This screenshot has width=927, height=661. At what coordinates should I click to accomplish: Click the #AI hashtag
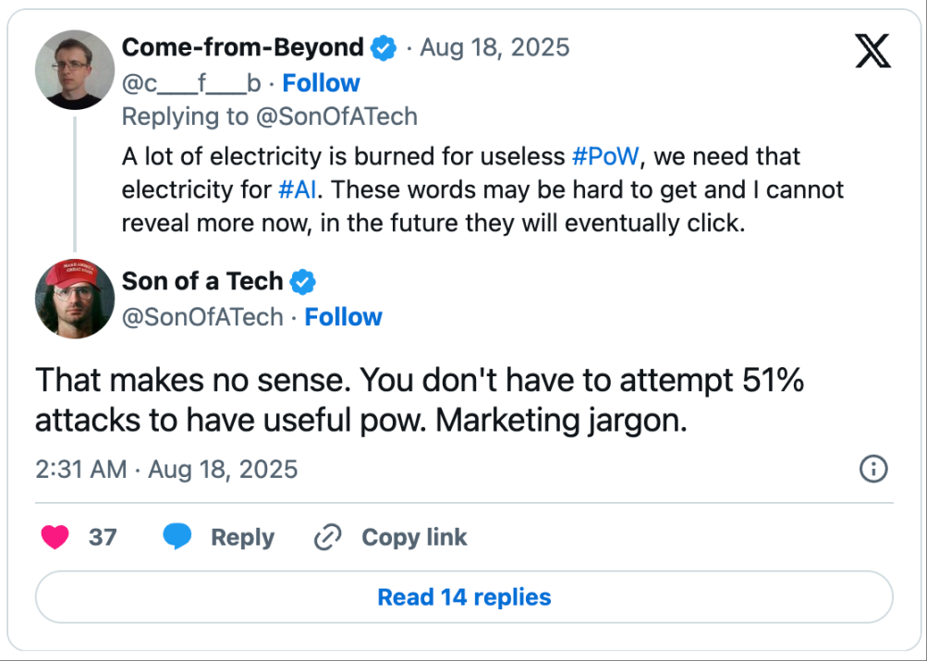[x=299, y=190]
